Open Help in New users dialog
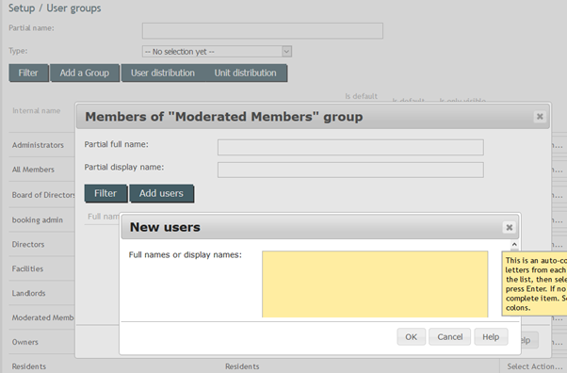This screenshot has height=373, width=567. 491,337
